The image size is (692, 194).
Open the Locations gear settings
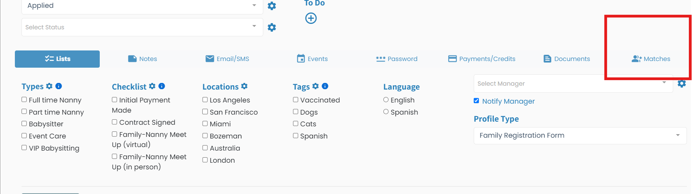click(244, 86)
